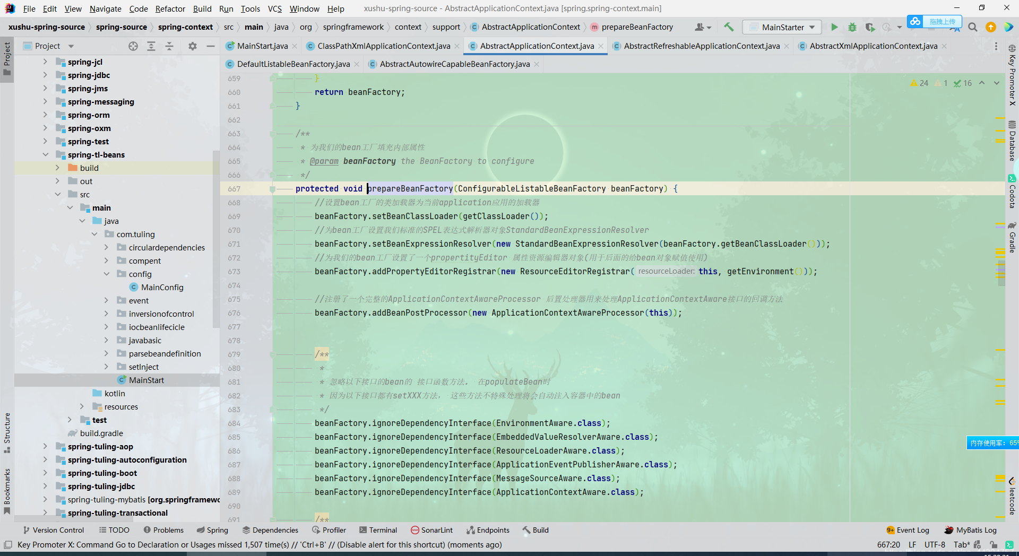The height and width of the screenshot is (556, 1019).
Task: Close the AbstractAutowireCapableBeanFactory.java tab
Action: point(537,64)
